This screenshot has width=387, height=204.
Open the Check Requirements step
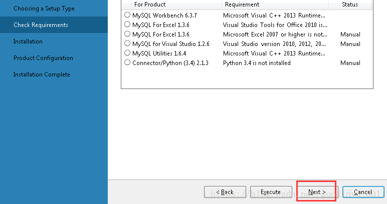click(x=41, y=25)
